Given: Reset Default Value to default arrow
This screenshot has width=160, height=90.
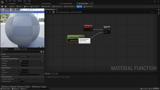Looking at the screenshot, I should [x=42, y=61].
